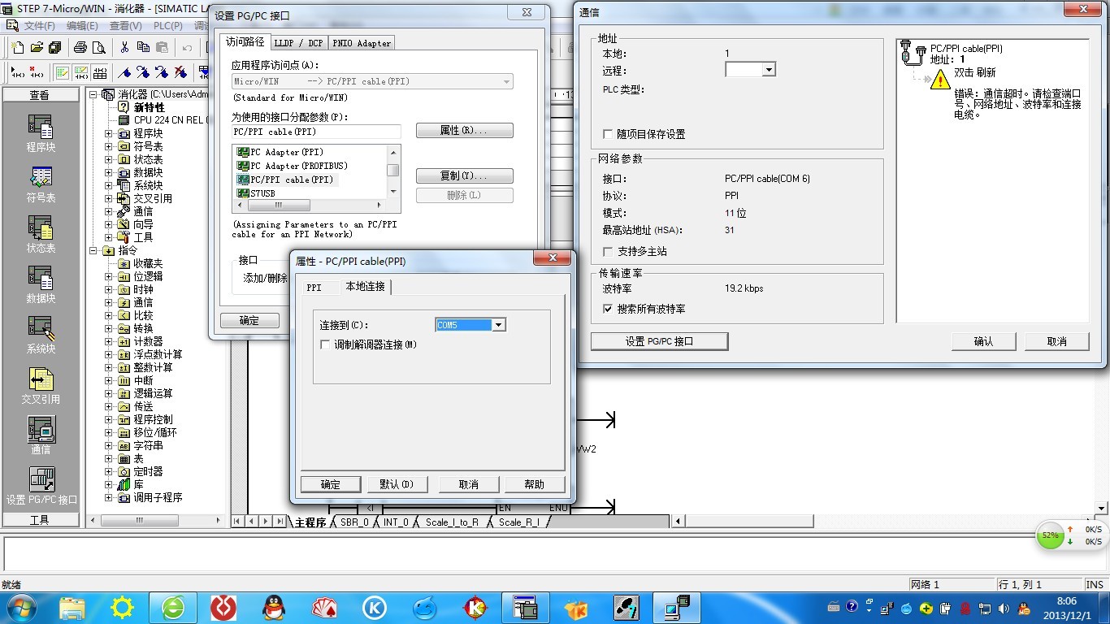Viewport: 1110px width, 624px height.
Task: Click the volume speaker tray icon
Action: (x=1004, y=608)
